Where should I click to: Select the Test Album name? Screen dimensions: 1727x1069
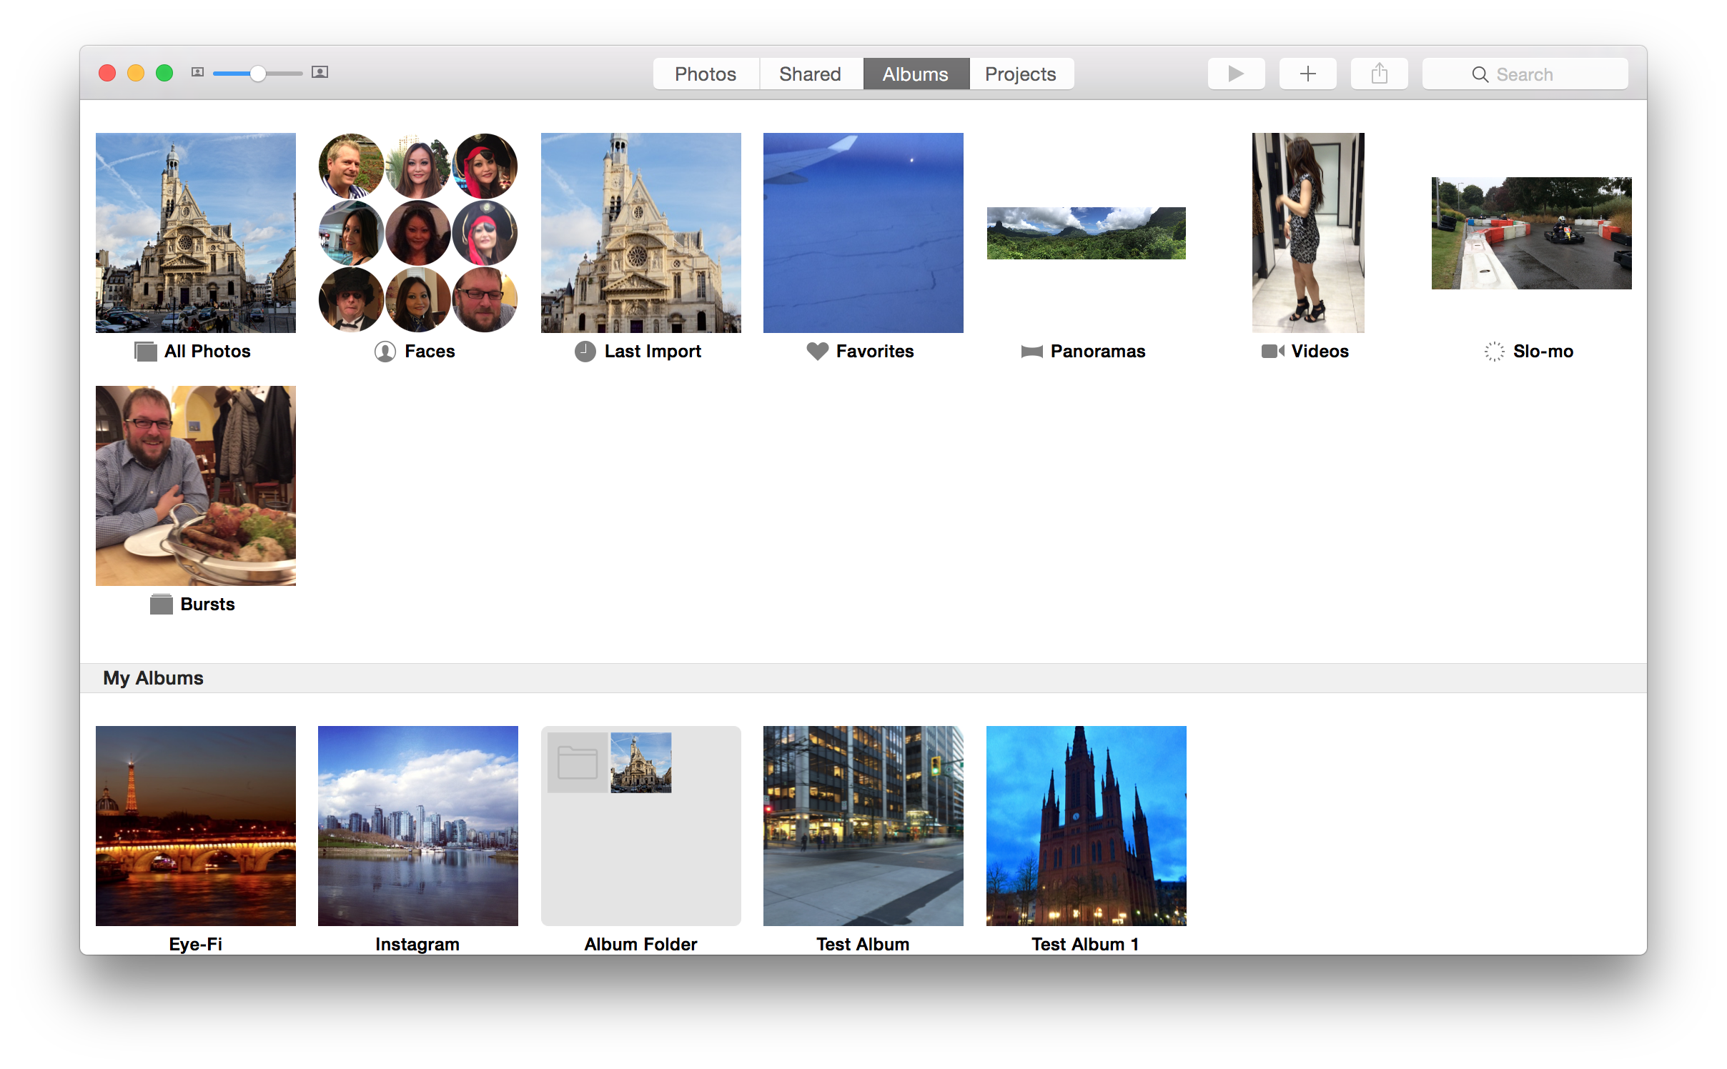(863, 944)
